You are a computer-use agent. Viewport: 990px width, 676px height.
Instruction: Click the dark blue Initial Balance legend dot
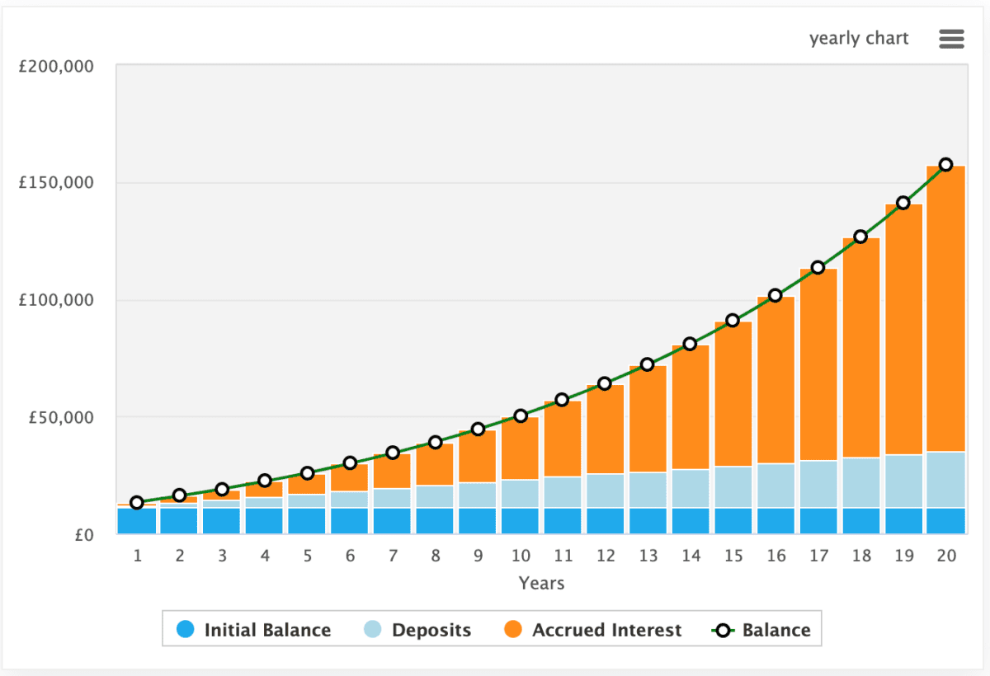point(186,631)
